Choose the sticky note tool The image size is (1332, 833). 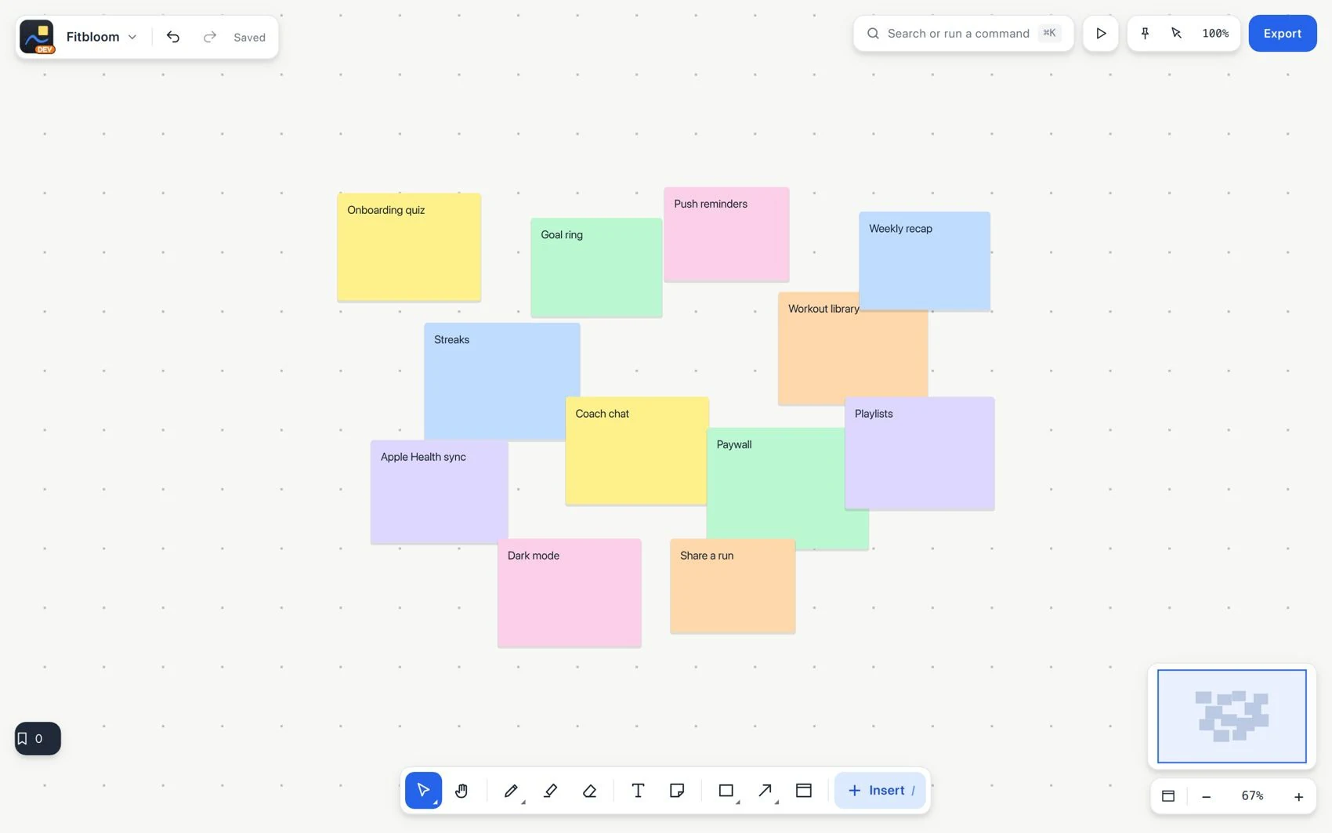pyautogui.click(x=677, y=790)
